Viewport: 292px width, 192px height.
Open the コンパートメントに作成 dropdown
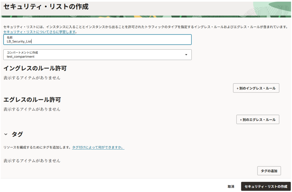(97, 55)
